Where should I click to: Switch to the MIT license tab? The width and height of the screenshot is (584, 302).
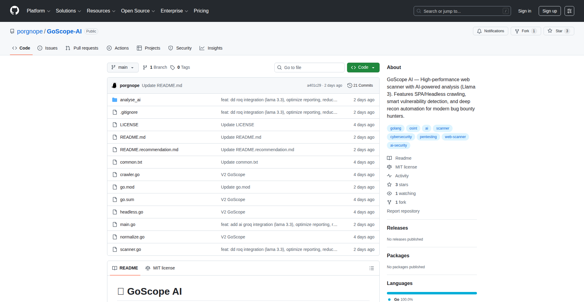160,268
